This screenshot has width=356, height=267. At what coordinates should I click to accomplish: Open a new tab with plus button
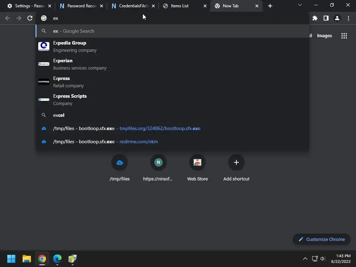click(270, 6)
